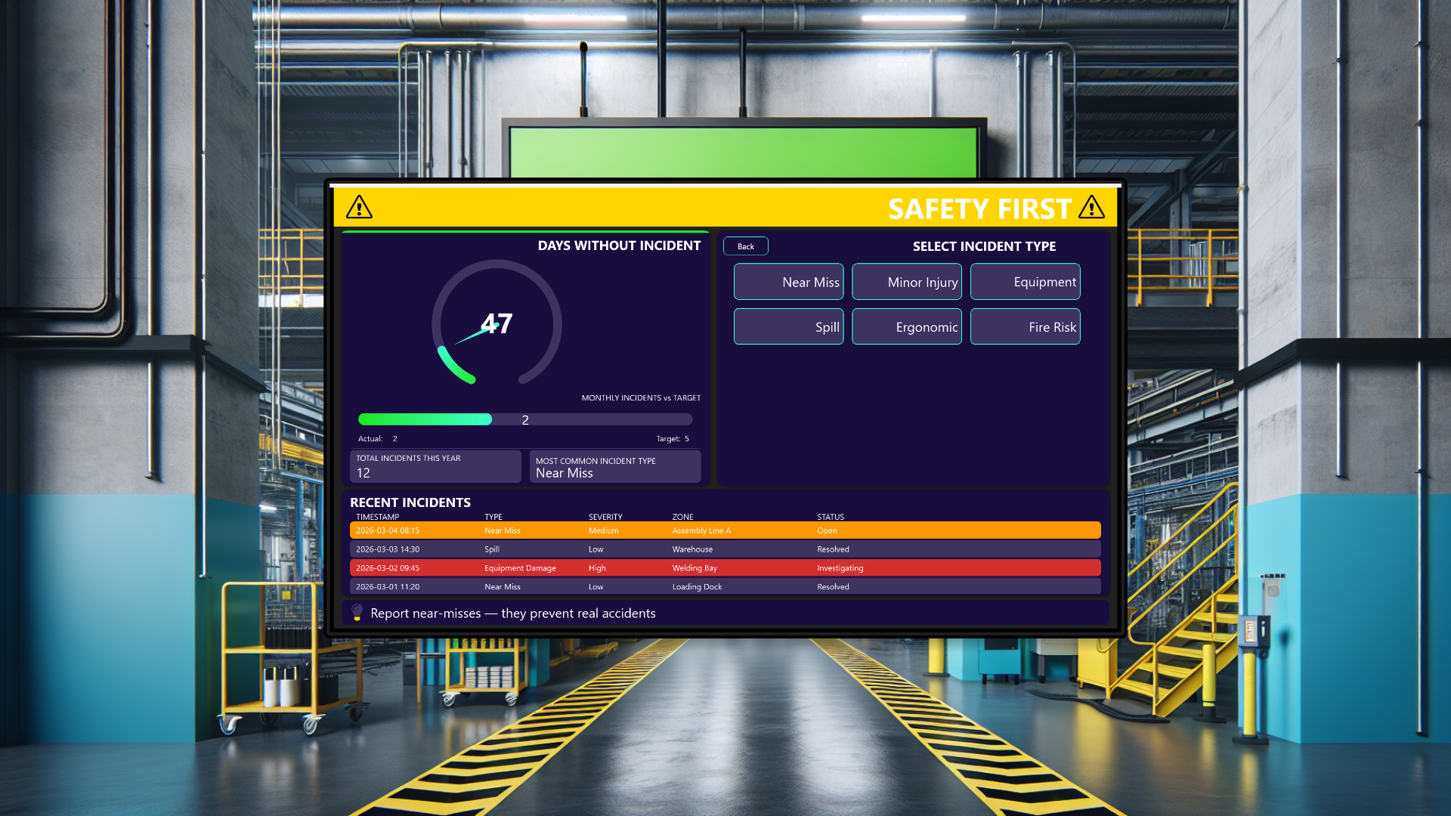Select the Fire Risk incident type tile

click(x=1025, y=326)
